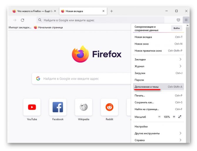The height and width of the screenshot is (151, 197).
Task: Open 'Импорт закладок...' bookmarks toolbar item
Action: pos(20,27)
